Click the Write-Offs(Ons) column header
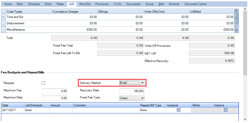 [166, 12]
